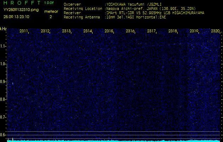The width and height of the screenshot is (223, 142).
Task: Select the 2317 time marker
Action: point(151,31)
